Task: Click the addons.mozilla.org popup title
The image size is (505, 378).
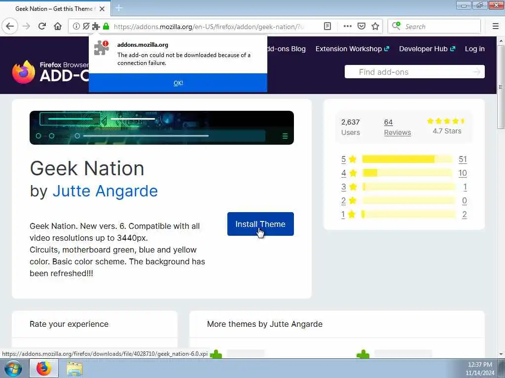Action: tap(143, 45)
